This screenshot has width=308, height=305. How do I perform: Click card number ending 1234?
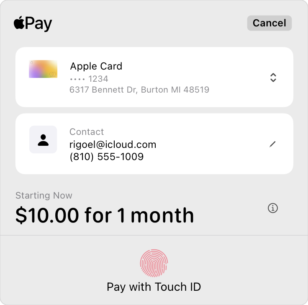[x=89, y=79]
